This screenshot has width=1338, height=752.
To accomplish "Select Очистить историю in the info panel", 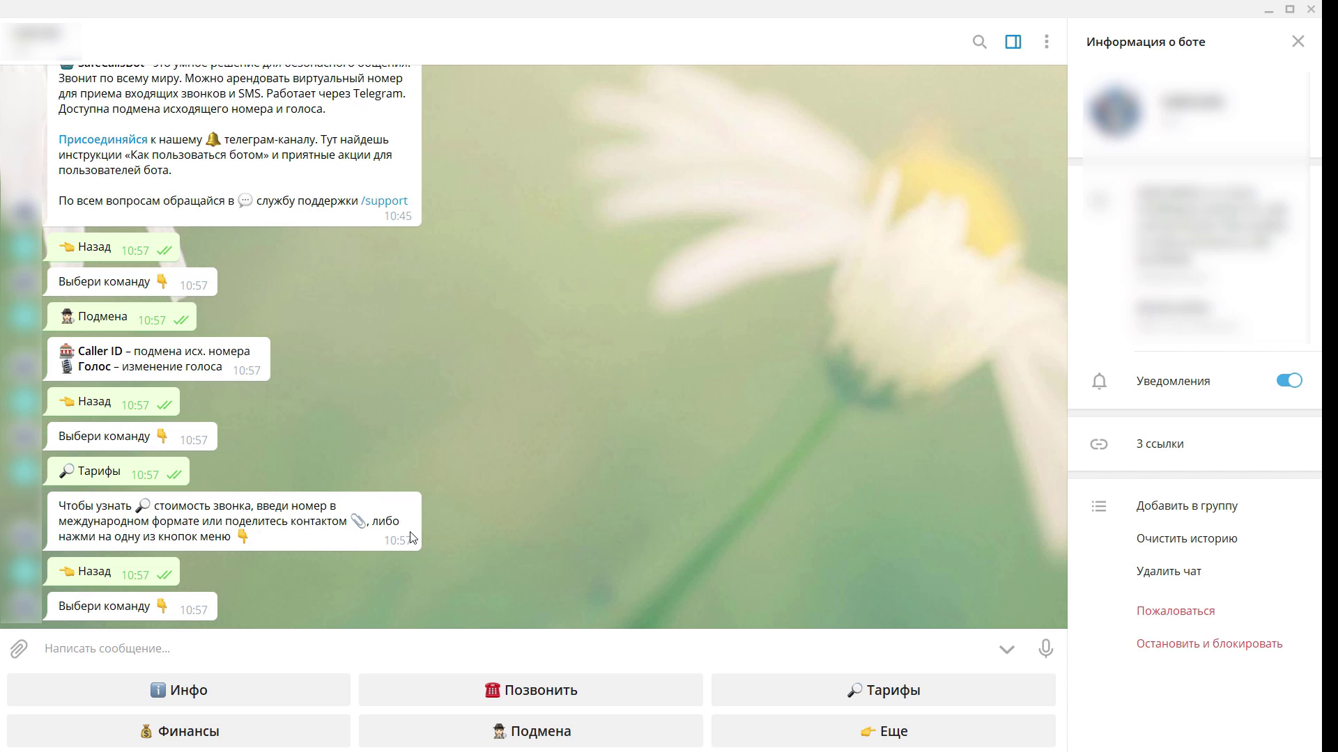I will [x=1186, y=539].
